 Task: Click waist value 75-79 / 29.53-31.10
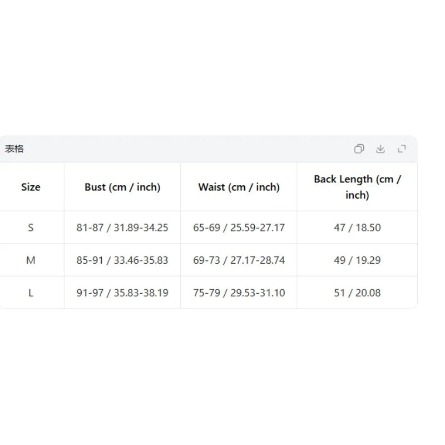(239, 293)
